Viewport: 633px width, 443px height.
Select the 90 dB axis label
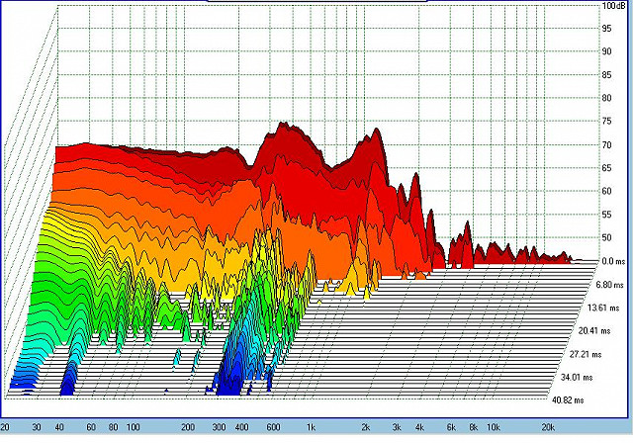(606, 51)
